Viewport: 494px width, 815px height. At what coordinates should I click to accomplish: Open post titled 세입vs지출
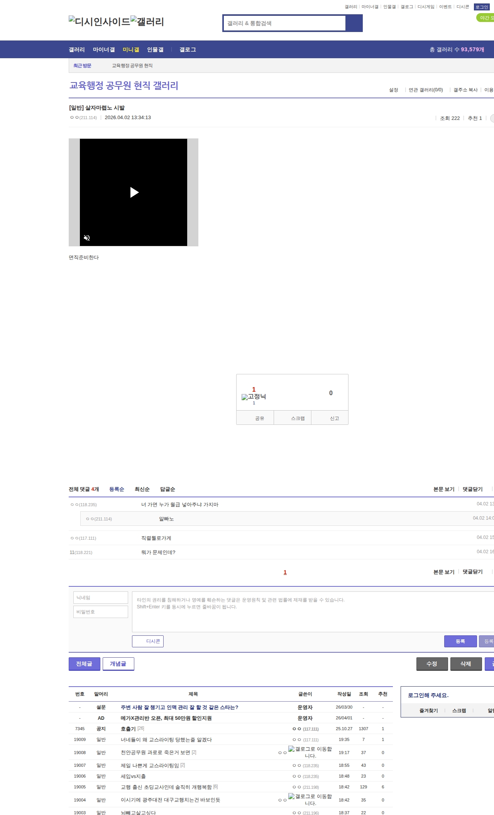133,776
